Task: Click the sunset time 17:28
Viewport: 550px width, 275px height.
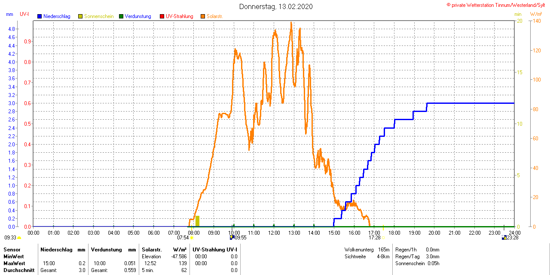Action: point(375,237)
